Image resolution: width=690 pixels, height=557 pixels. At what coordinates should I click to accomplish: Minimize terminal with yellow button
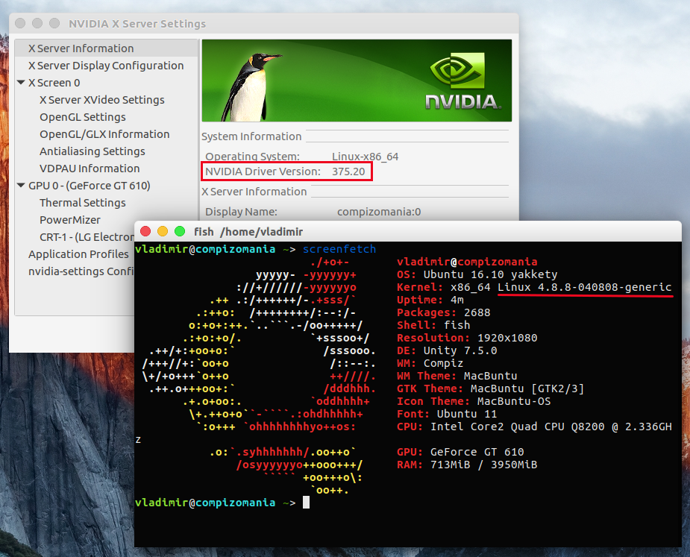163,231
